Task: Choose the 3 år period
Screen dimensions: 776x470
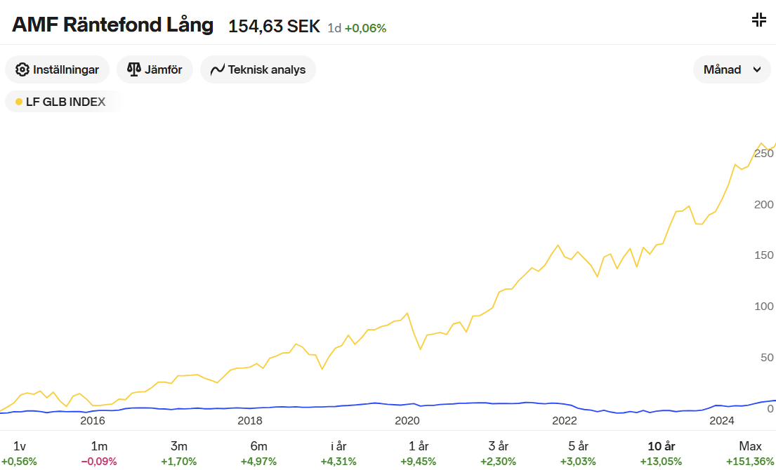Action: 498,452
